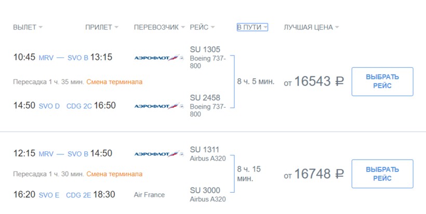Image resolution: width=426 pixels, height=214 pixels.
Task: Click Aeroflot logo for flight SU 1311
Action: (x=159, y=154)
